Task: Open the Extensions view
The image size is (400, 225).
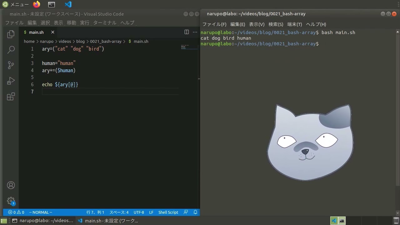Action: tap(11, 96)
